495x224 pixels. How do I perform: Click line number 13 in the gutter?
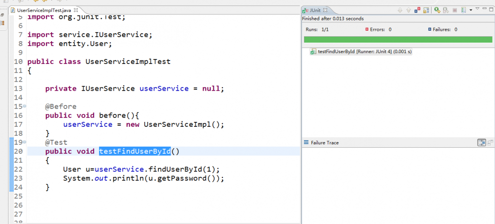[18, 89]
